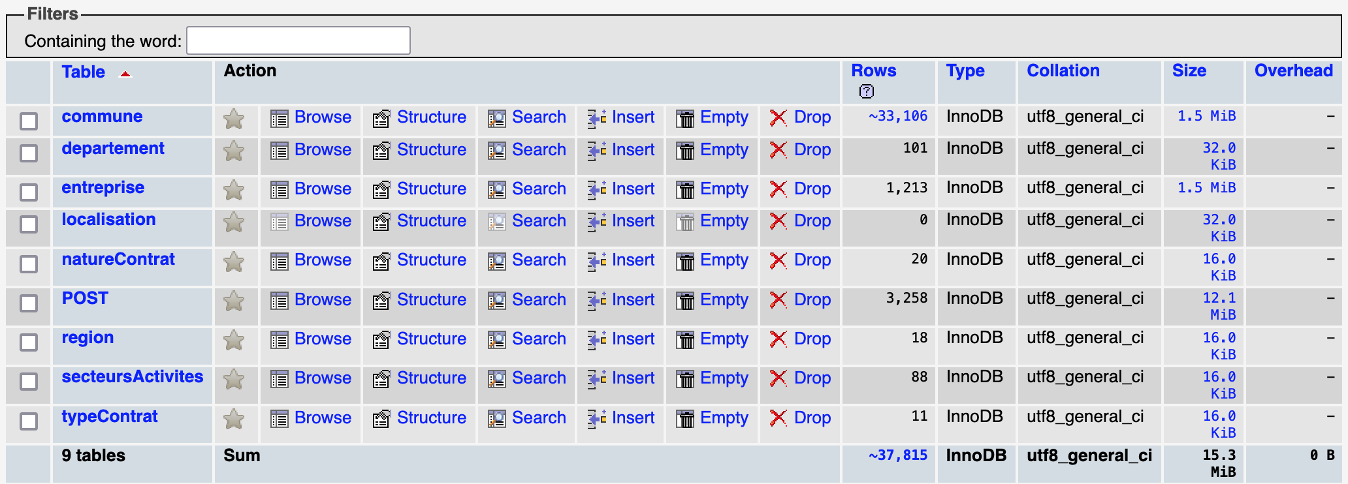Viewport: 1348px width, 484px height.
Task: Click the Empty trash icon for departement
Action: [685, 151]
